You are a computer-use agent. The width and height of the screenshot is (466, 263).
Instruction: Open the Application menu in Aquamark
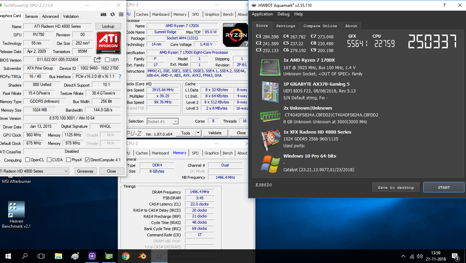(262, 14)
